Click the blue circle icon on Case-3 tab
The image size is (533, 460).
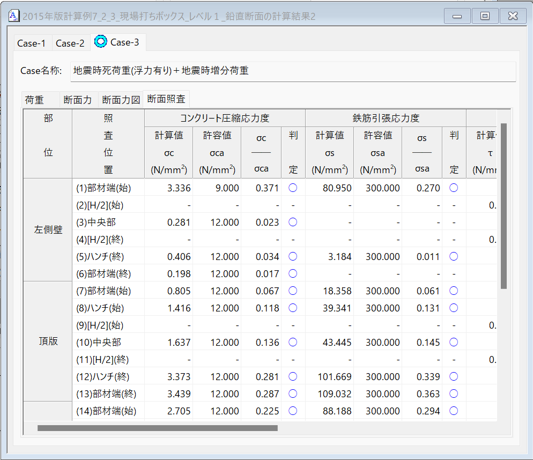(x=101, y=41)
